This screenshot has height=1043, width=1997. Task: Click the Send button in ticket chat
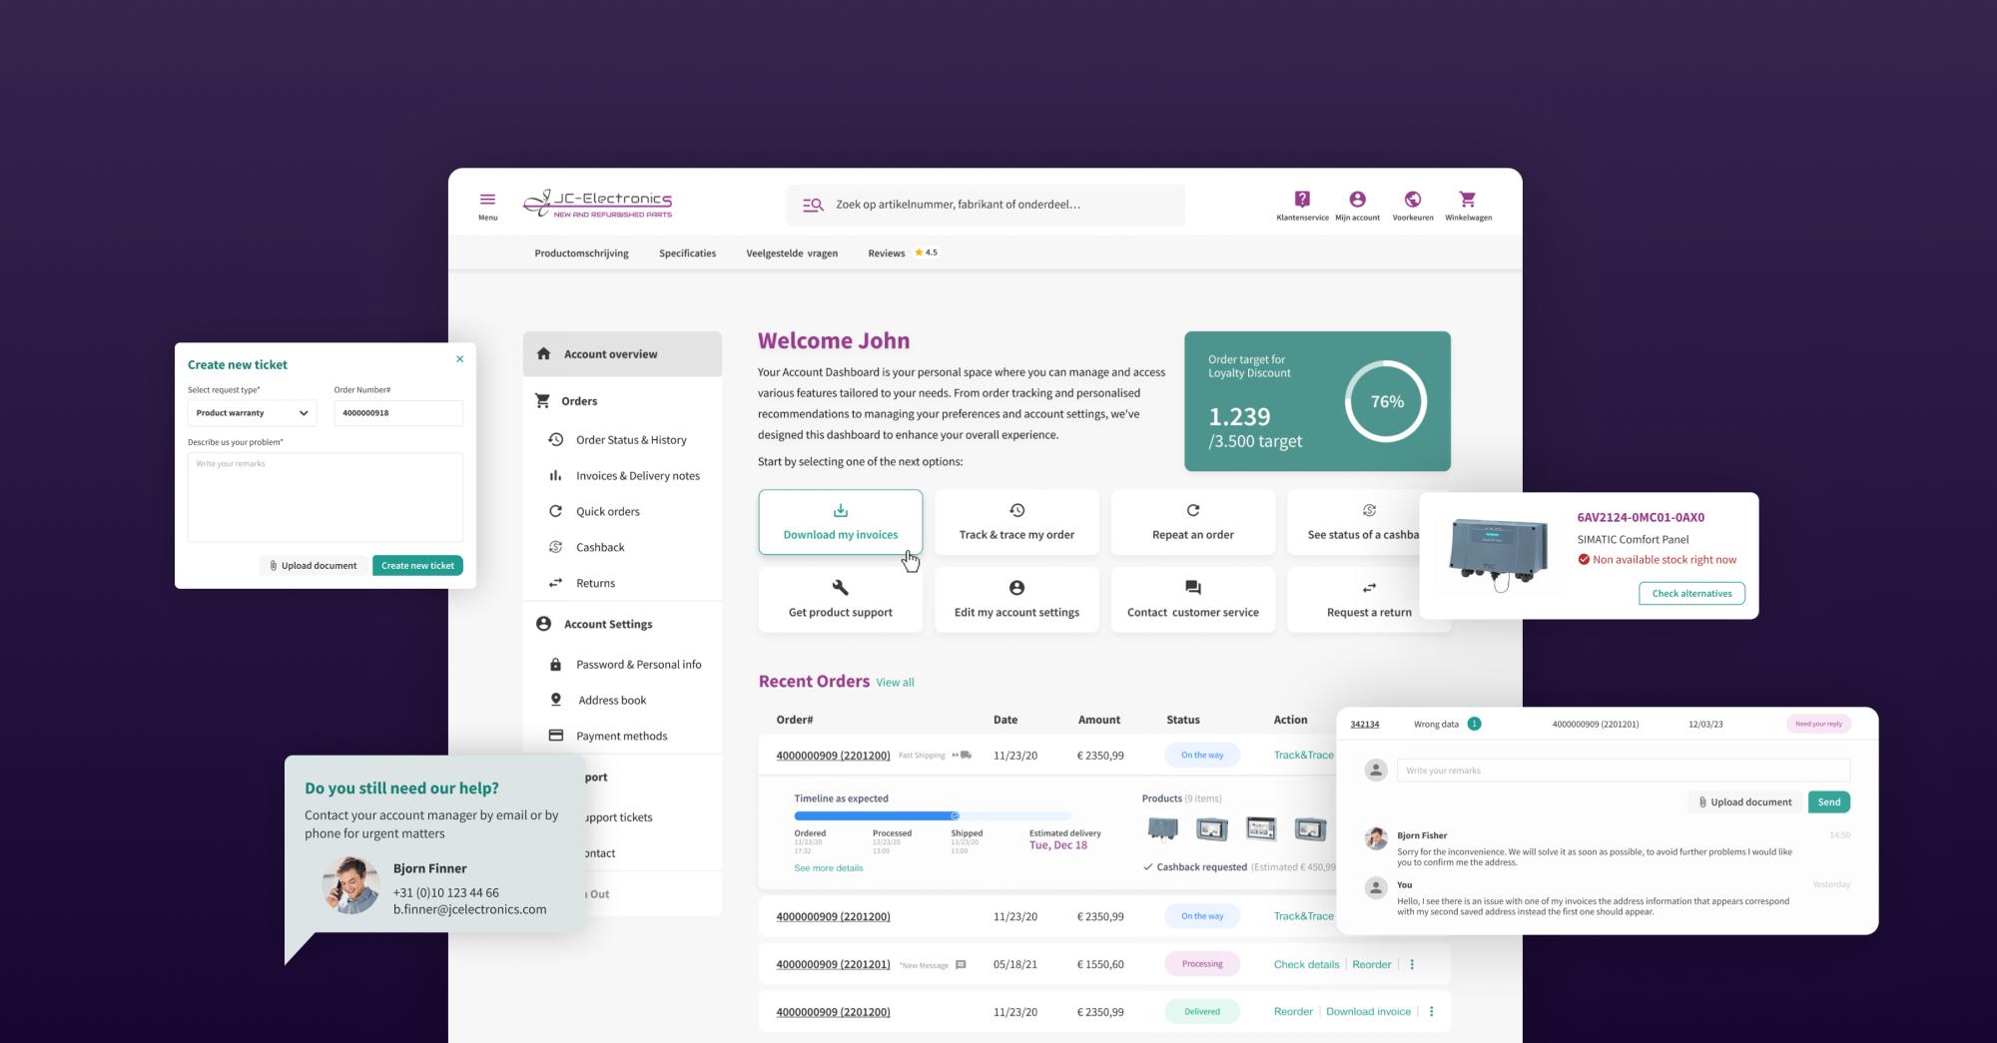coord(1828,802)
